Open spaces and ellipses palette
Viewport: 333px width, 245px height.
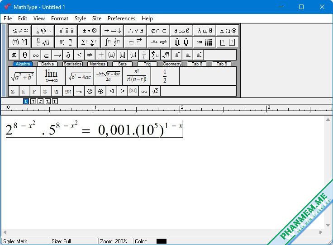pos(43,31)
